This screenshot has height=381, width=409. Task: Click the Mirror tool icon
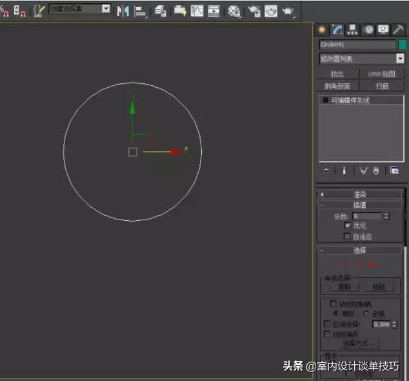tap(123, 11)
